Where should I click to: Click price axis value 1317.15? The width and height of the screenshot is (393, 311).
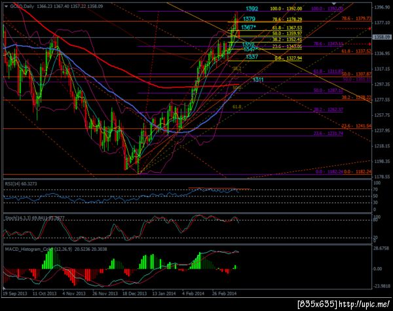[x=382, y=69]
